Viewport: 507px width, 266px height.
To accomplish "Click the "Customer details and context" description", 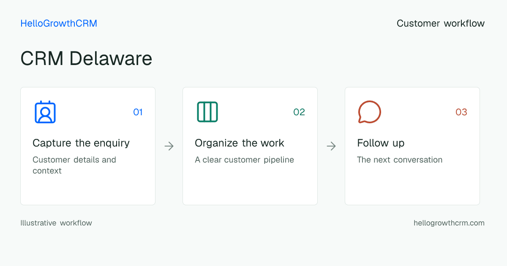I will click(74, 165).
